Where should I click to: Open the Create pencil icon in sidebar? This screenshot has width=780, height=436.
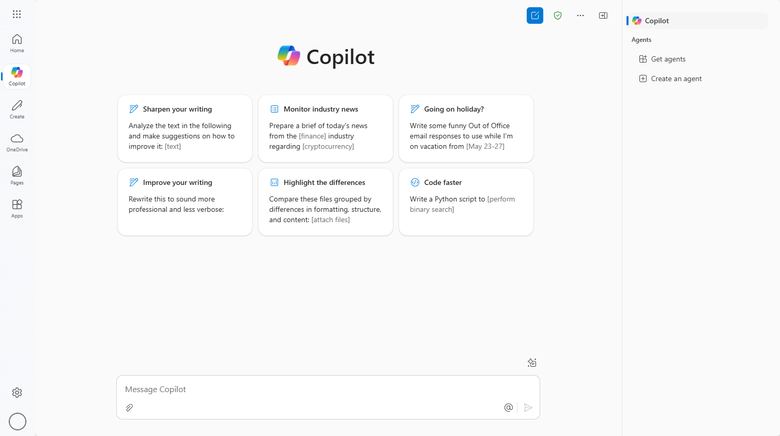17,109
